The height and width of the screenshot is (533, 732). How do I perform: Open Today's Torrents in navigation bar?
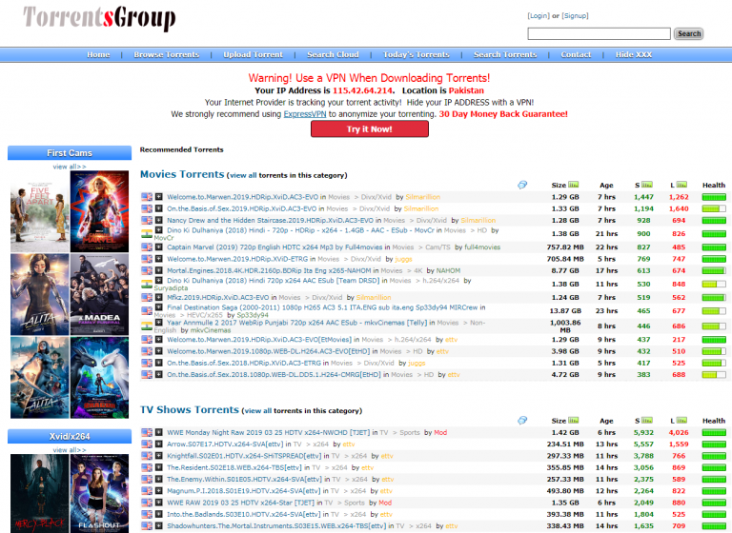(416, 54)
